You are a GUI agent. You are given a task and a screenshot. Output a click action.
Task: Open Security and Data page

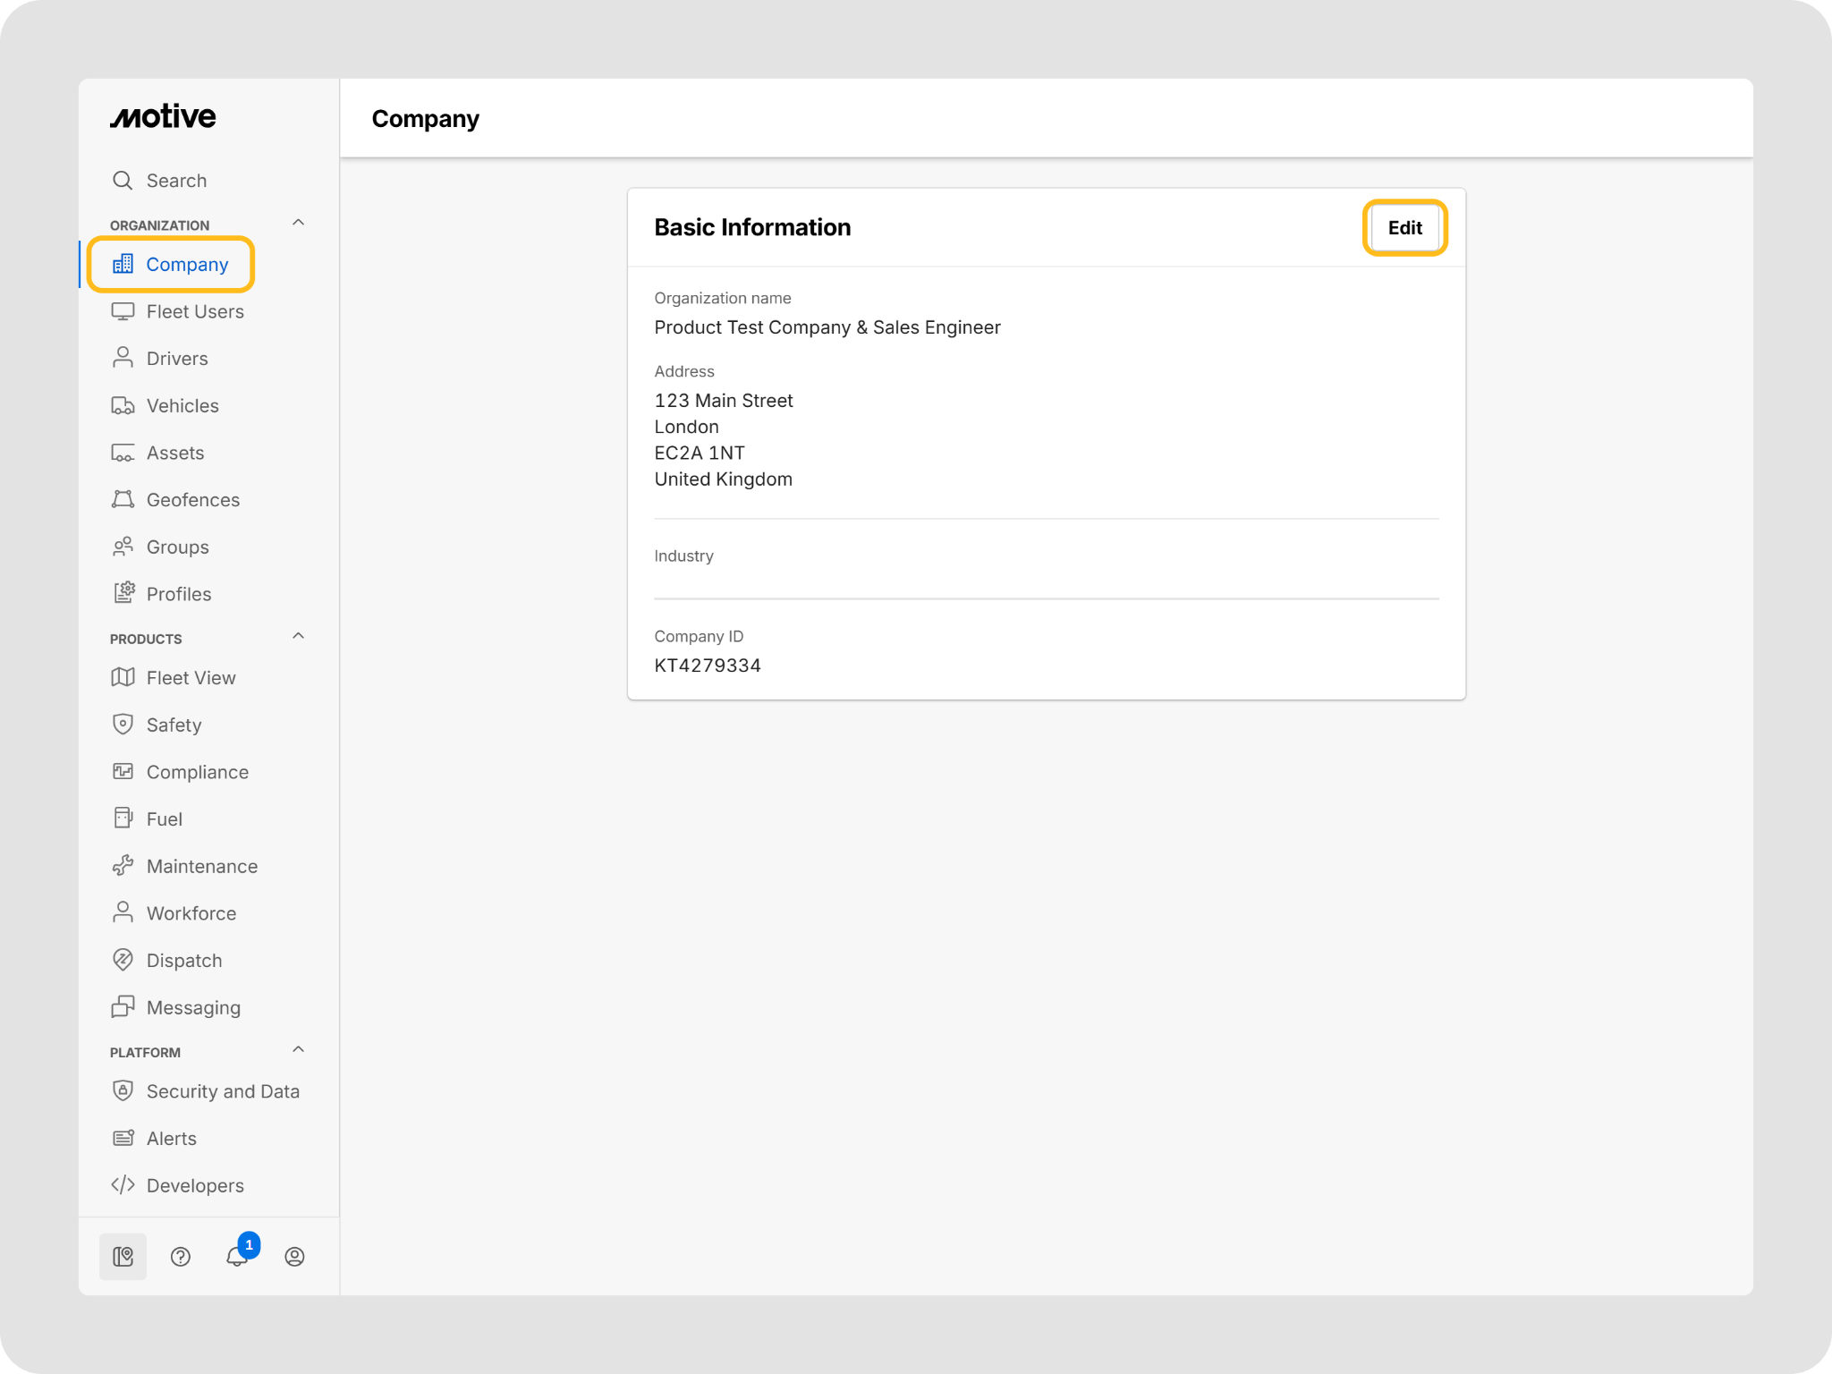click(222, 1091)
